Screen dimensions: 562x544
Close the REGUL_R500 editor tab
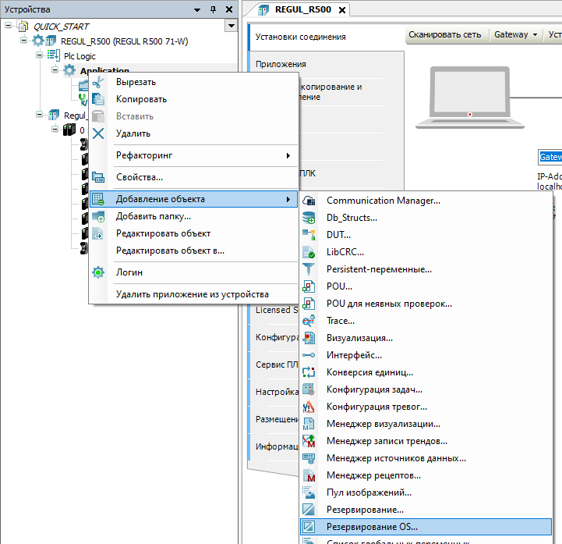point(341,10)
